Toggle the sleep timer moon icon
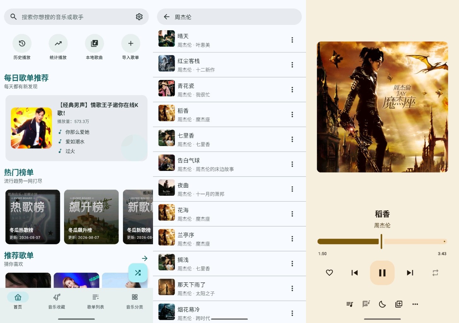Viewport: 459px width, 323px height. pos(382,304)
